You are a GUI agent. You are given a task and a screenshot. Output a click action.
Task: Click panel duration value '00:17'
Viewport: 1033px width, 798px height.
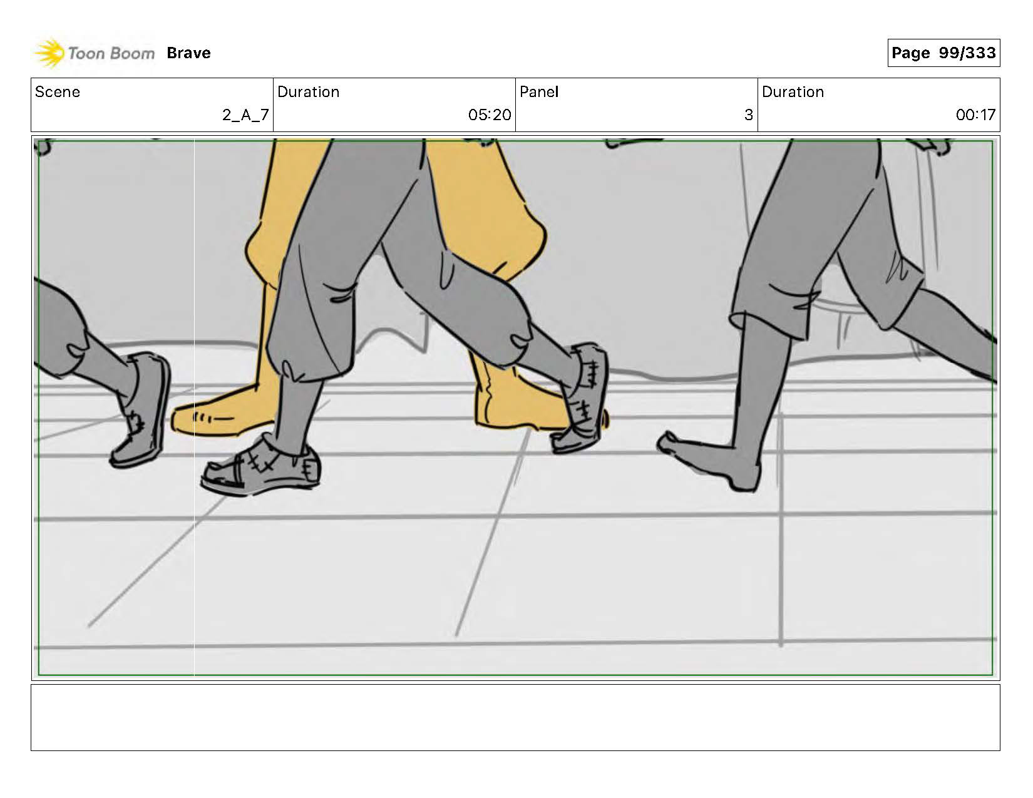tap(975, 115)
